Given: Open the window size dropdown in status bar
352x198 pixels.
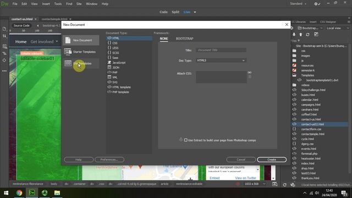Looking at the screenshot, I should (x=264, y=184).
